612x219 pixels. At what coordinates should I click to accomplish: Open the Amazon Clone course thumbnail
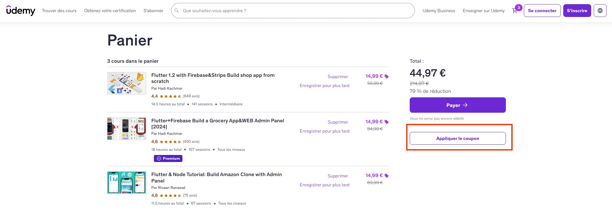coord(127,182)
